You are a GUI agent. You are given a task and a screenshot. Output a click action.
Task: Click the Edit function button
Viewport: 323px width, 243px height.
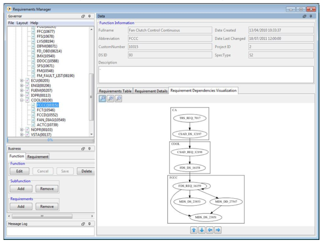[19, 171]
